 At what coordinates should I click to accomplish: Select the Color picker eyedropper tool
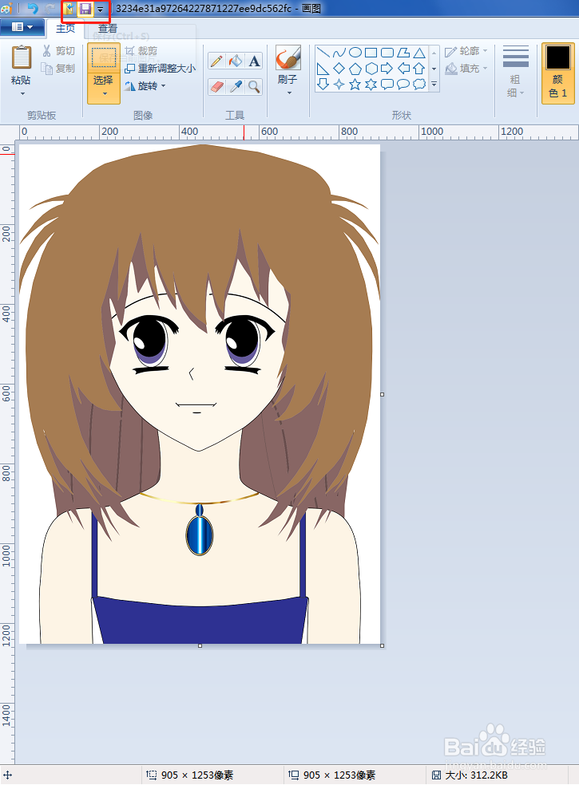click(x=235, y=87)
